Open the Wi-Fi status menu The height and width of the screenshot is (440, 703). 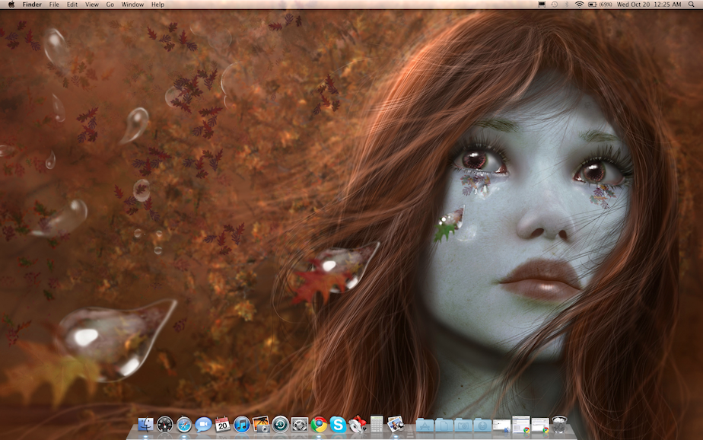[x=579, y=5]
